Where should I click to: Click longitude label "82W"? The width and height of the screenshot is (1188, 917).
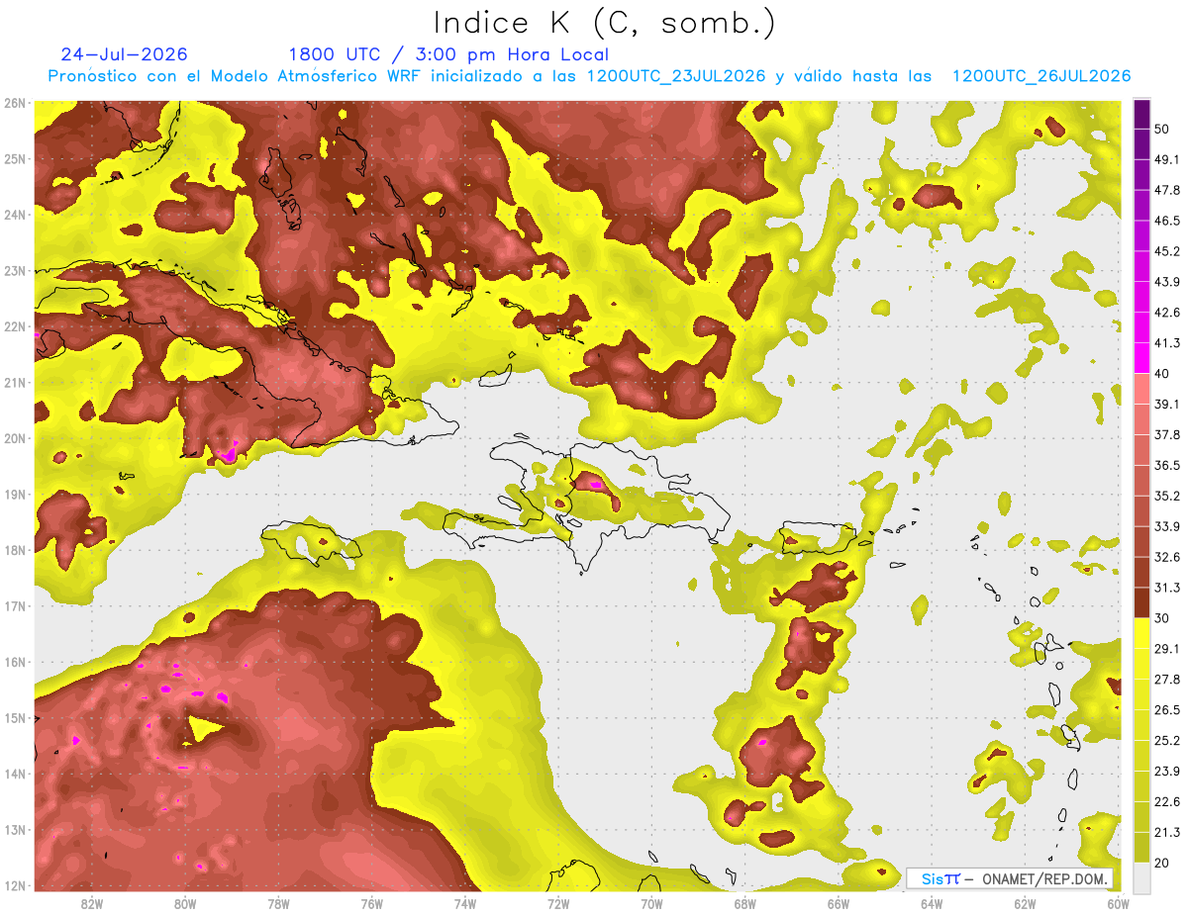[x=92, y=903]
